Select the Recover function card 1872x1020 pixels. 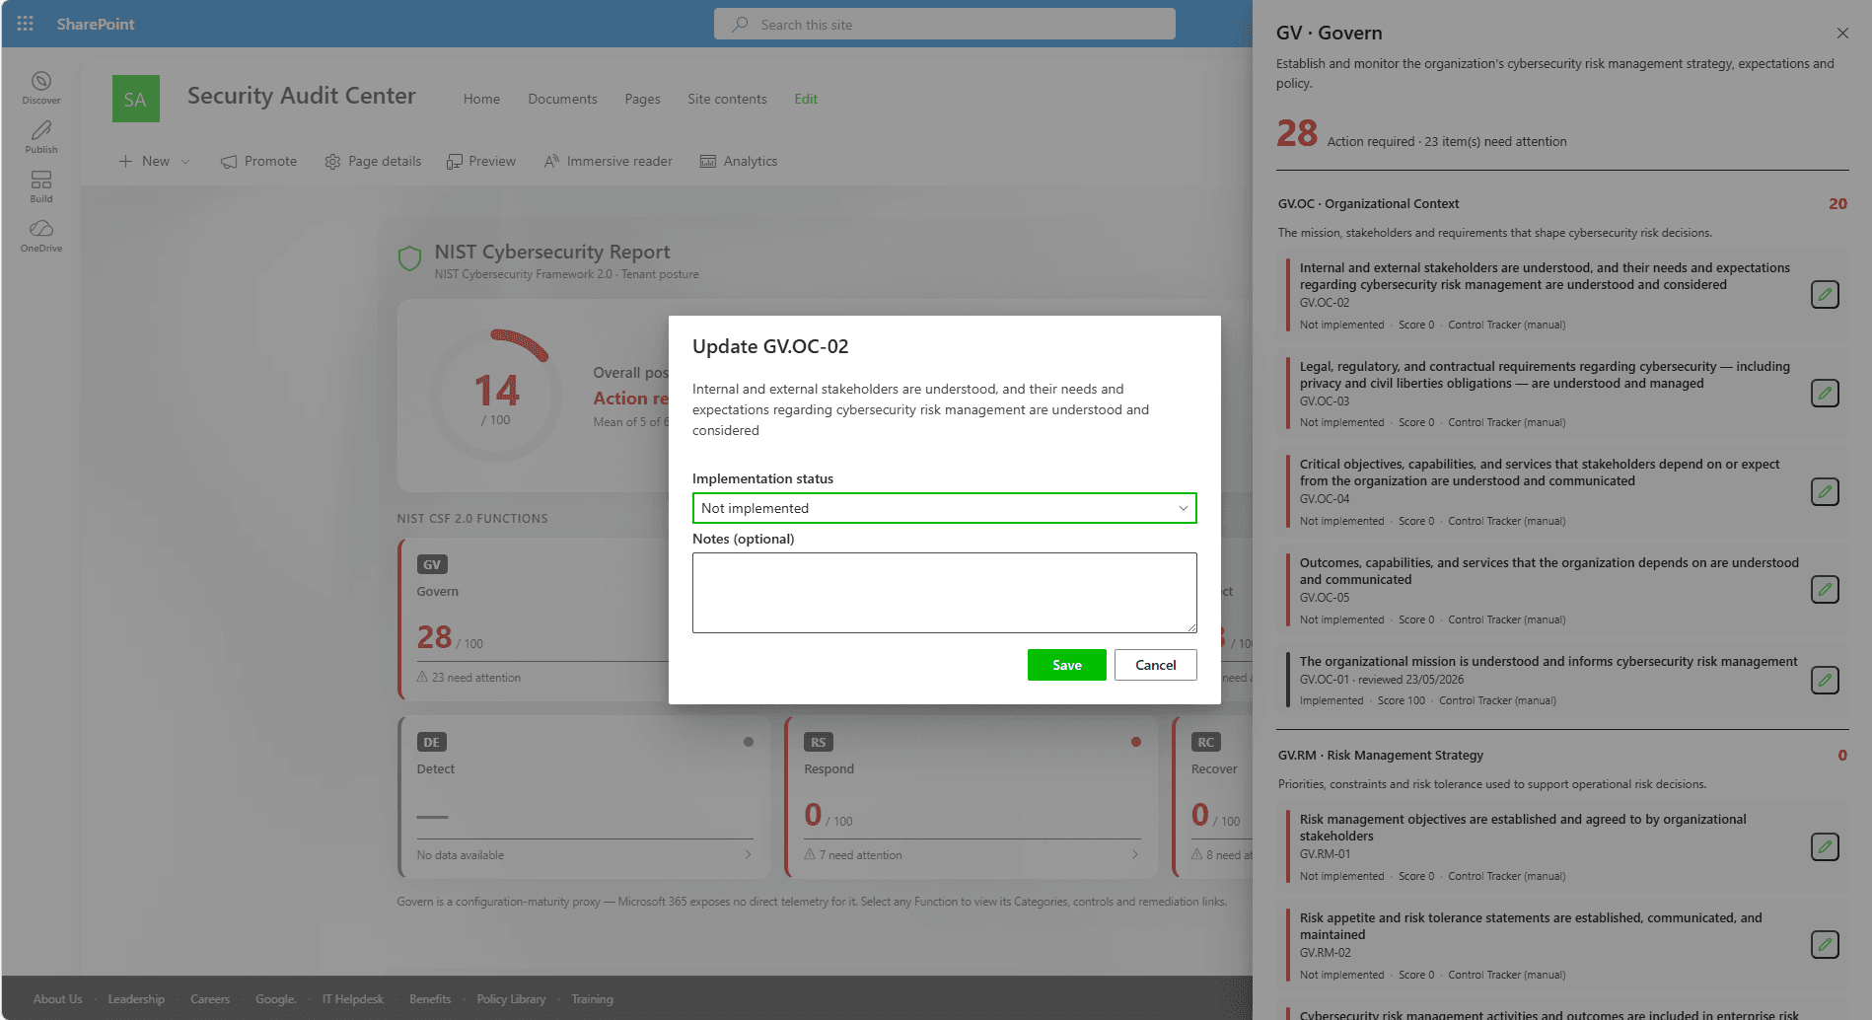pos(1212,797)
